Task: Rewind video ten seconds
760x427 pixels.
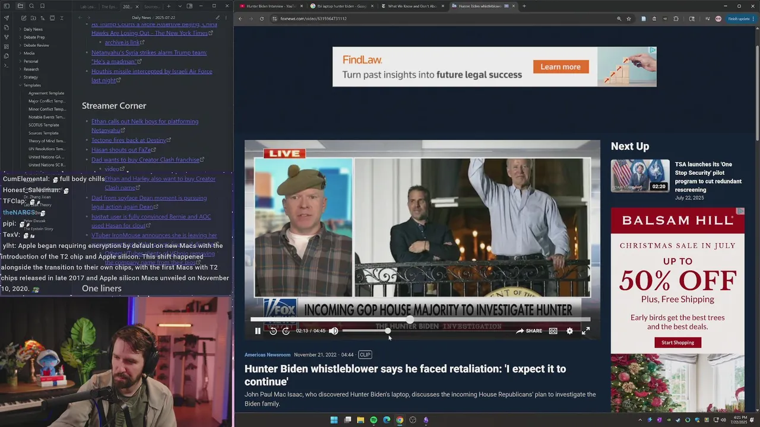Action: click(x=273, y=331)
